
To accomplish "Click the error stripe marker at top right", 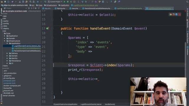I will tap(185, 11).
